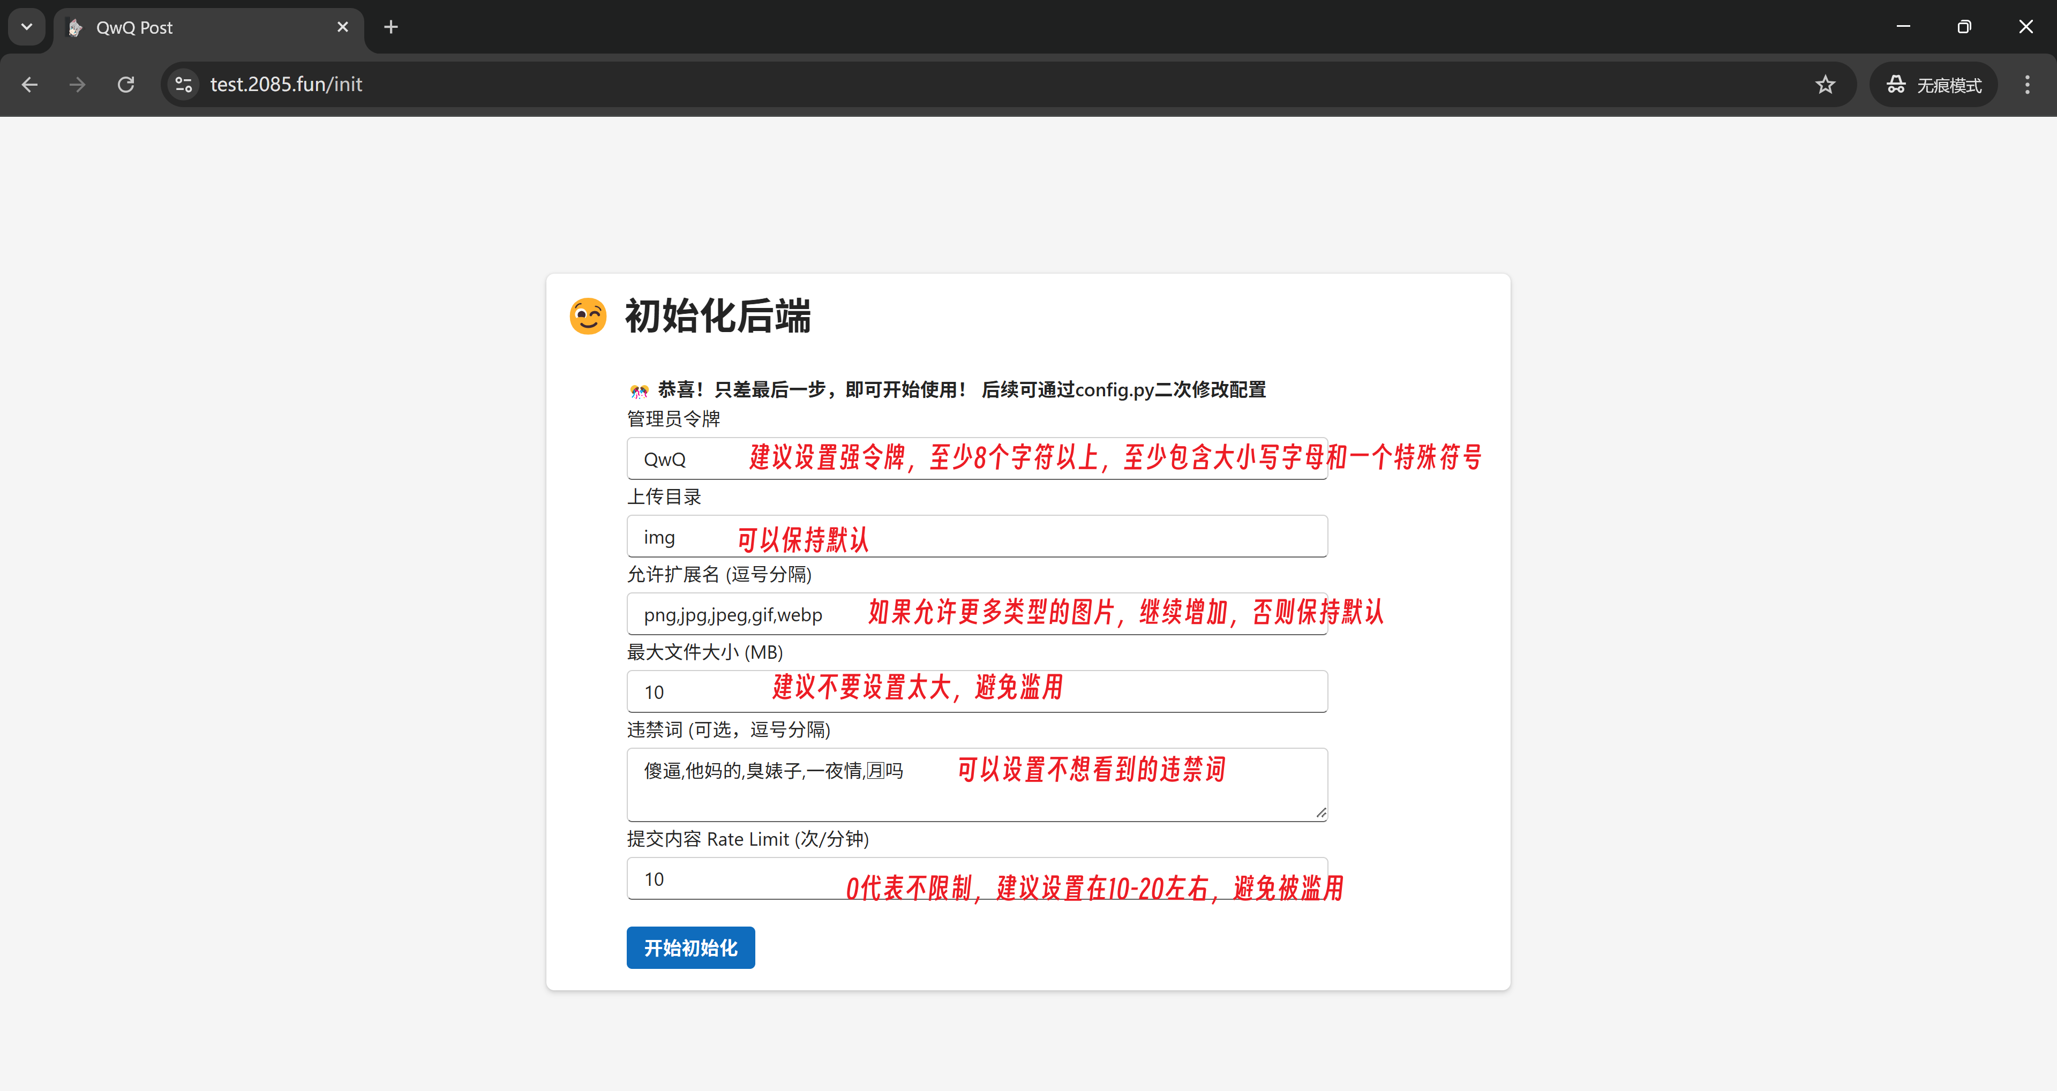The image size is (2057, 1091).
Task: Expand the tab search dropdown arrow
Action: click(x=26, y=27)
